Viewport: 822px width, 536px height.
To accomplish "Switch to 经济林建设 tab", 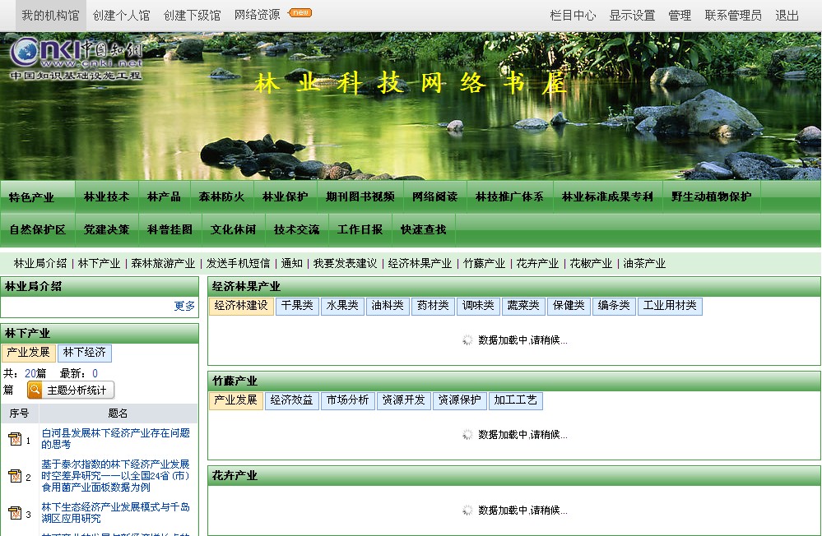I will point(241,306).
